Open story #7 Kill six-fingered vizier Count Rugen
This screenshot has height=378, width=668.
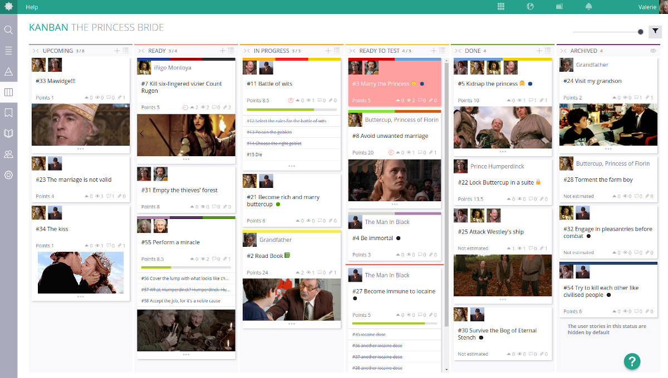[181, 87]
